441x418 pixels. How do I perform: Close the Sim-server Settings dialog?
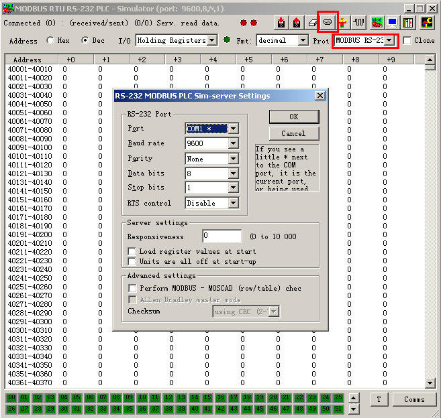320,96
